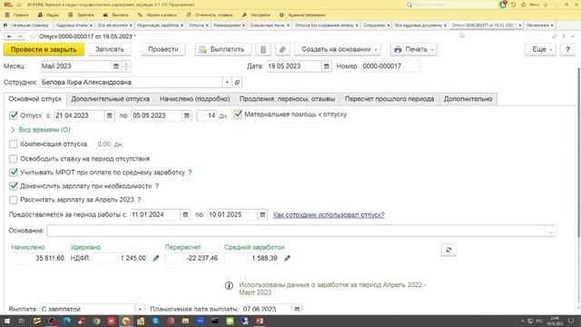This screenshot has height=327, width=581.
Task: Open attached files paperclip icon
Action: [282, 49]
